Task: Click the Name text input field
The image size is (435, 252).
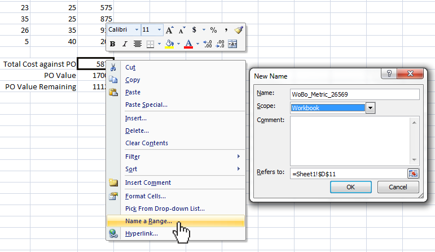Action: pyautogui.click(x=354, y=94)
